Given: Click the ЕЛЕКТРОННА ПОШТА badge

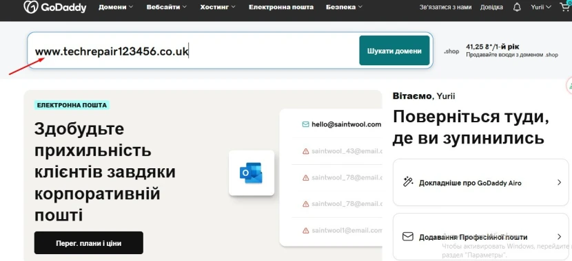Looking at the screenshot, I should click(72, 105).
